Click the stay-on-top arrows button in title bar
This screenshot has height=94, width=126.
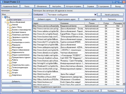(x=114, y=2)
